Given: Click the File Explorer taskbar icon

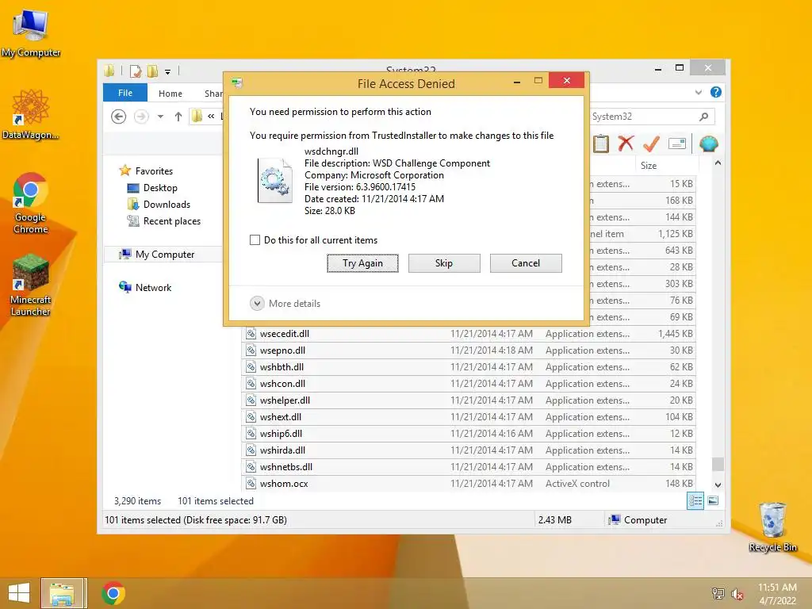Looking at the screenshot, I should click(63, 593).
